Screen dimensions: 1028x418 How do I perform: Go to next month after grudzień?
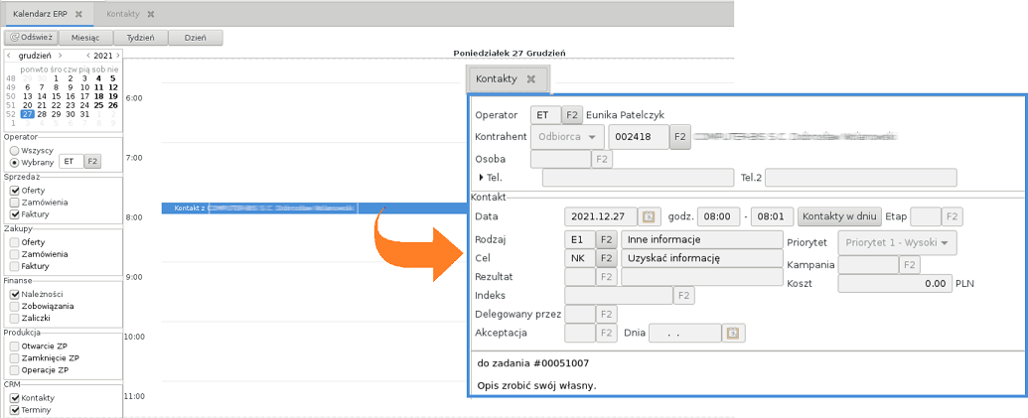[61, 56]
